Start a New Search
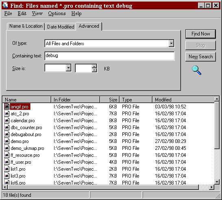This screenshot has height=200, width=222. click(x=200, y=57)
